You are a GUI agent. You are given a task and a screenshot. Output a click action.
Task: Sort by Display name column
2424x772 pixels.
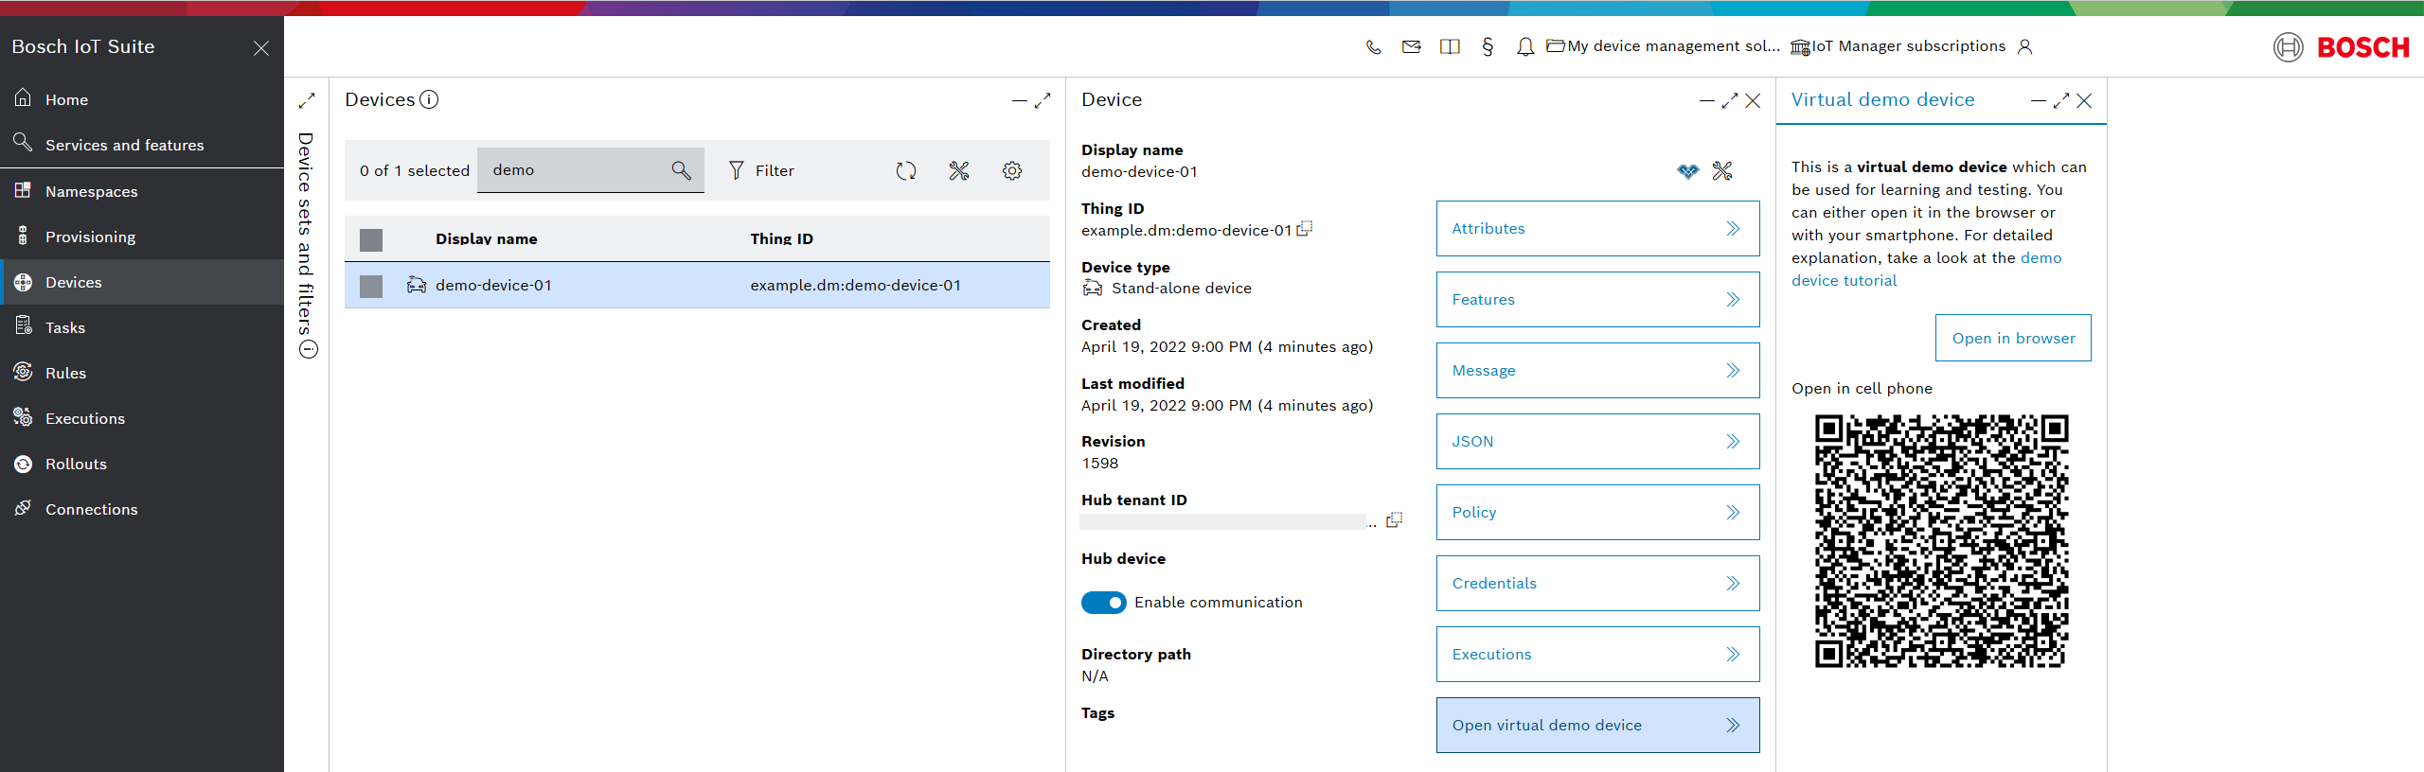[x=487, y=239]
